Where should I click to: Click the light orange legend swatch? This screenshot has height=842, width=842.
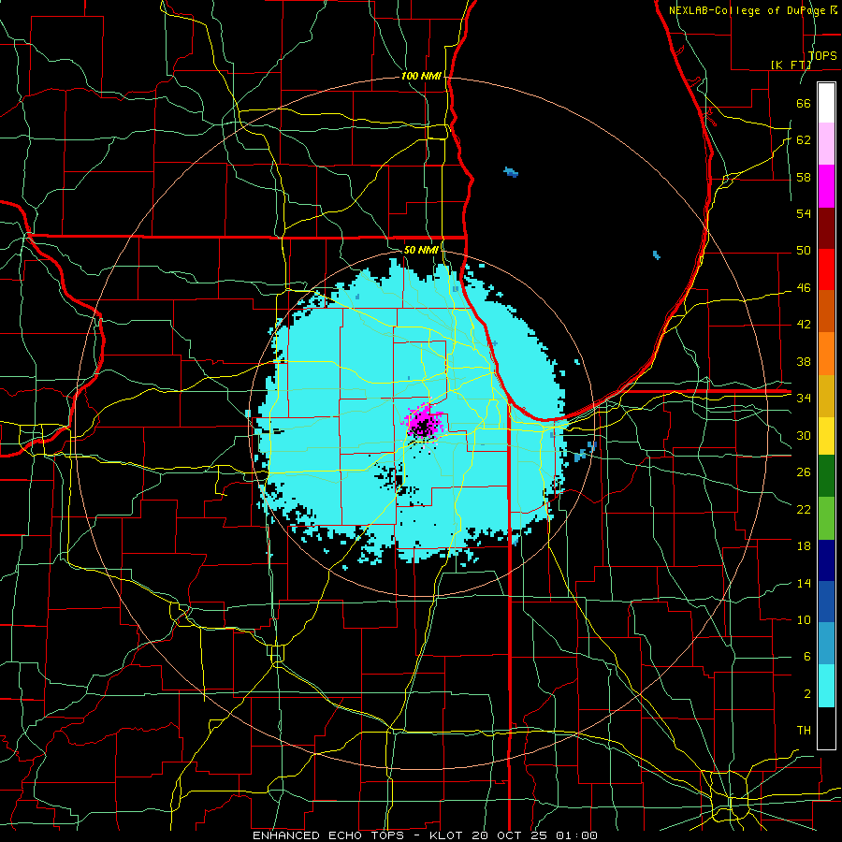coord(826,354)
